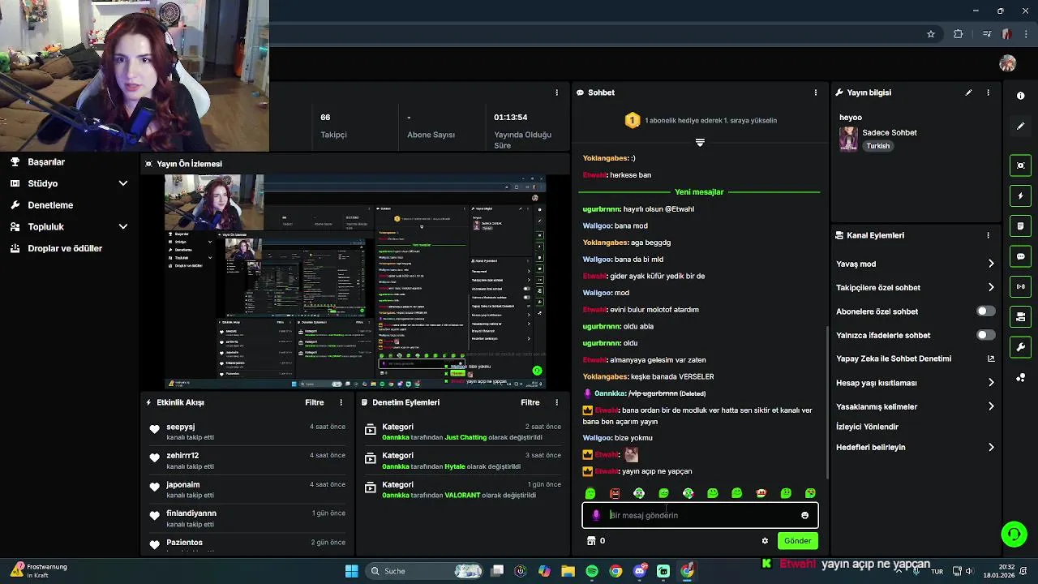Open the account avatar at top right

coord(1008,63)
